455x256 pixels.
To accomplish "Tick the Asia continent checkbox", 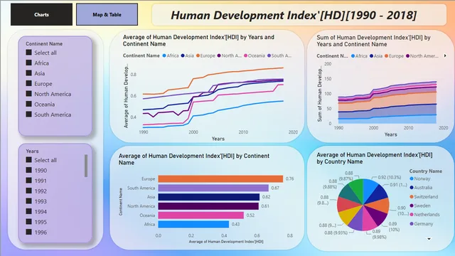I will tap(28, 73).
